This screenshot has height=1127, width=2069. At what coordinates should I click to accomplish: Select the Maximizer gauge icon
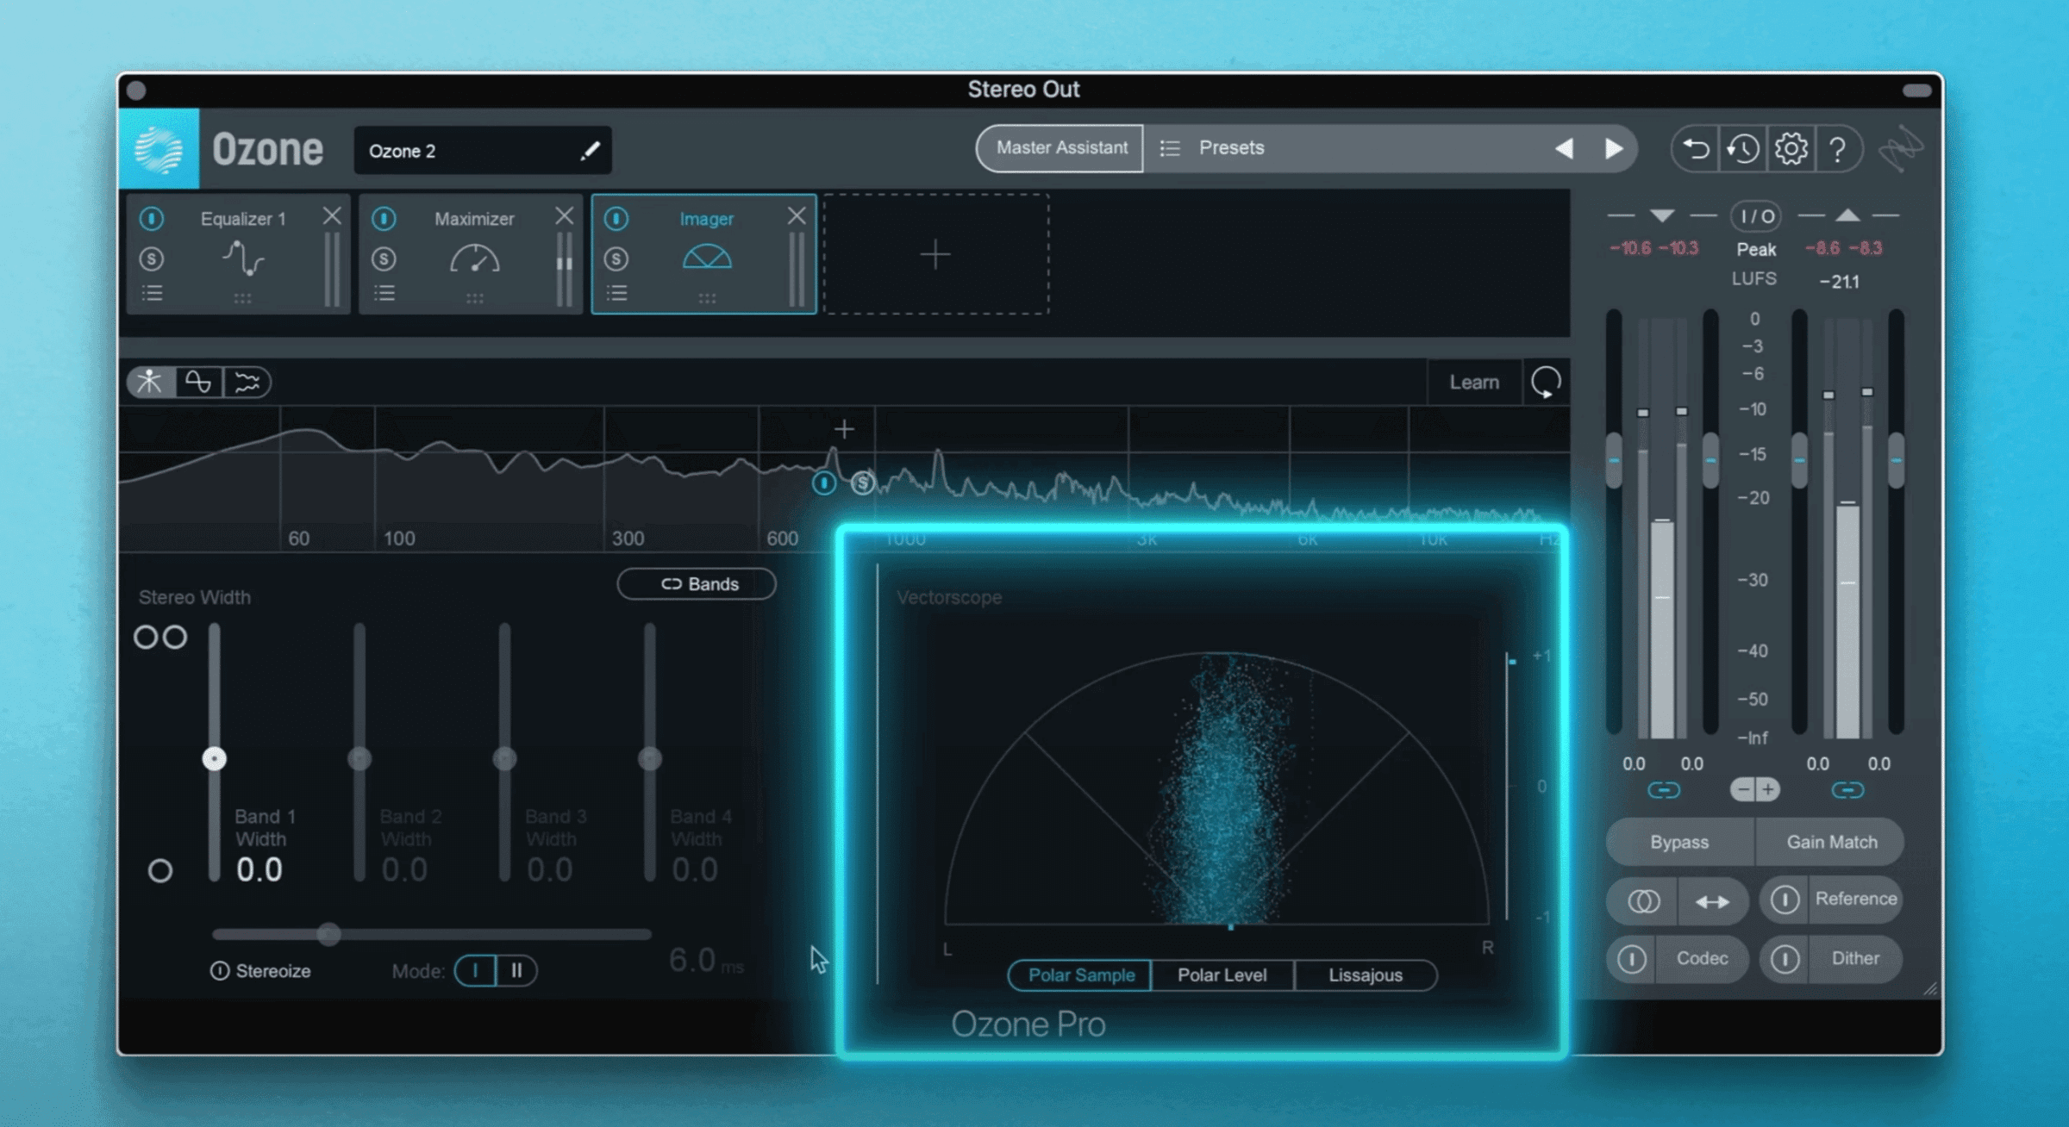(475, 258)
